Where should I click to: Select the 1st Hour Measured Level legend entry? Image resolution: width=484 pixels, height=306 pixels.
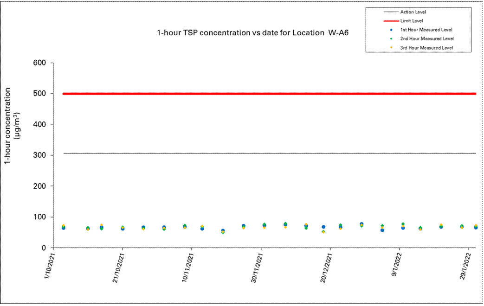426,30
